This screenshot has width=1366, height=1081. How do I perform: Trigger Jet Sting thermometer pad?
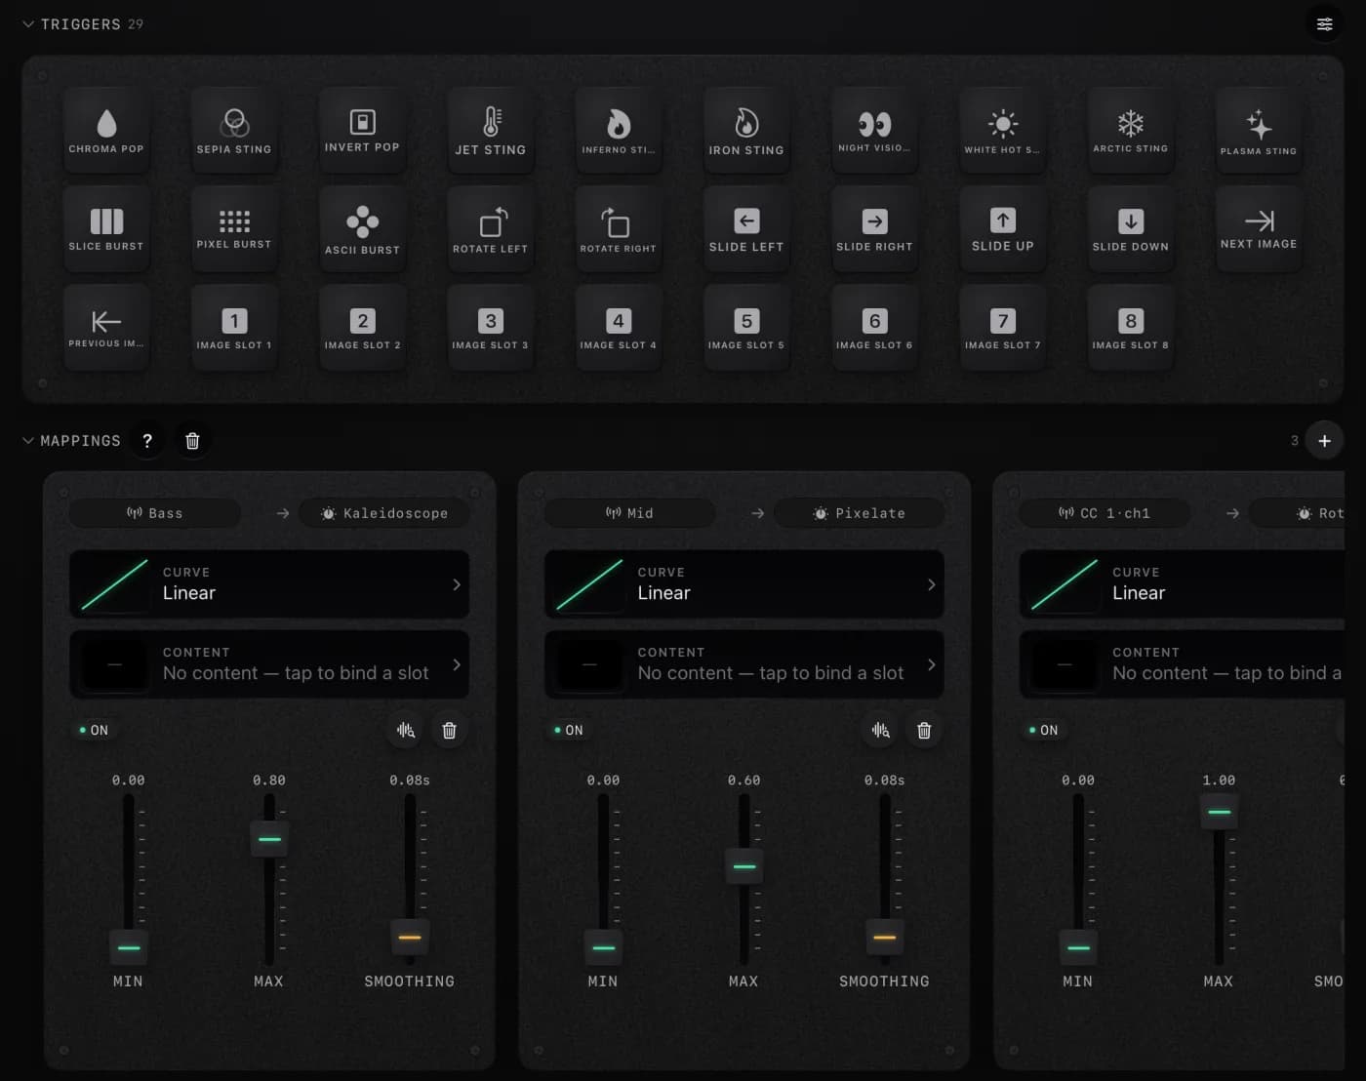tap(491, 130)
